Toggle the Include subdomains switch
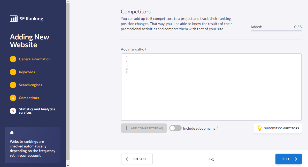The height and width of the screenshot is (167, 308). click(x=175, y=128)
